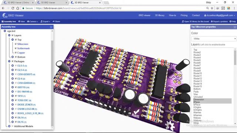Select Pads in the Layers list
The width and height of the screenshot is (237, 133).
196,92
